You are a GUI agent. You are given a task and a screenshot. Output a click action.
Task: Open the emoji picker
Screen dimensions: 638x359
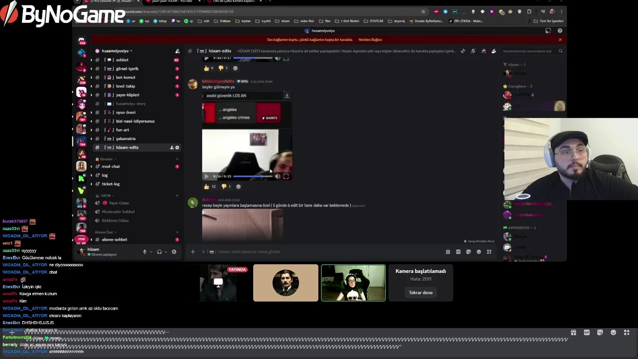479,252
